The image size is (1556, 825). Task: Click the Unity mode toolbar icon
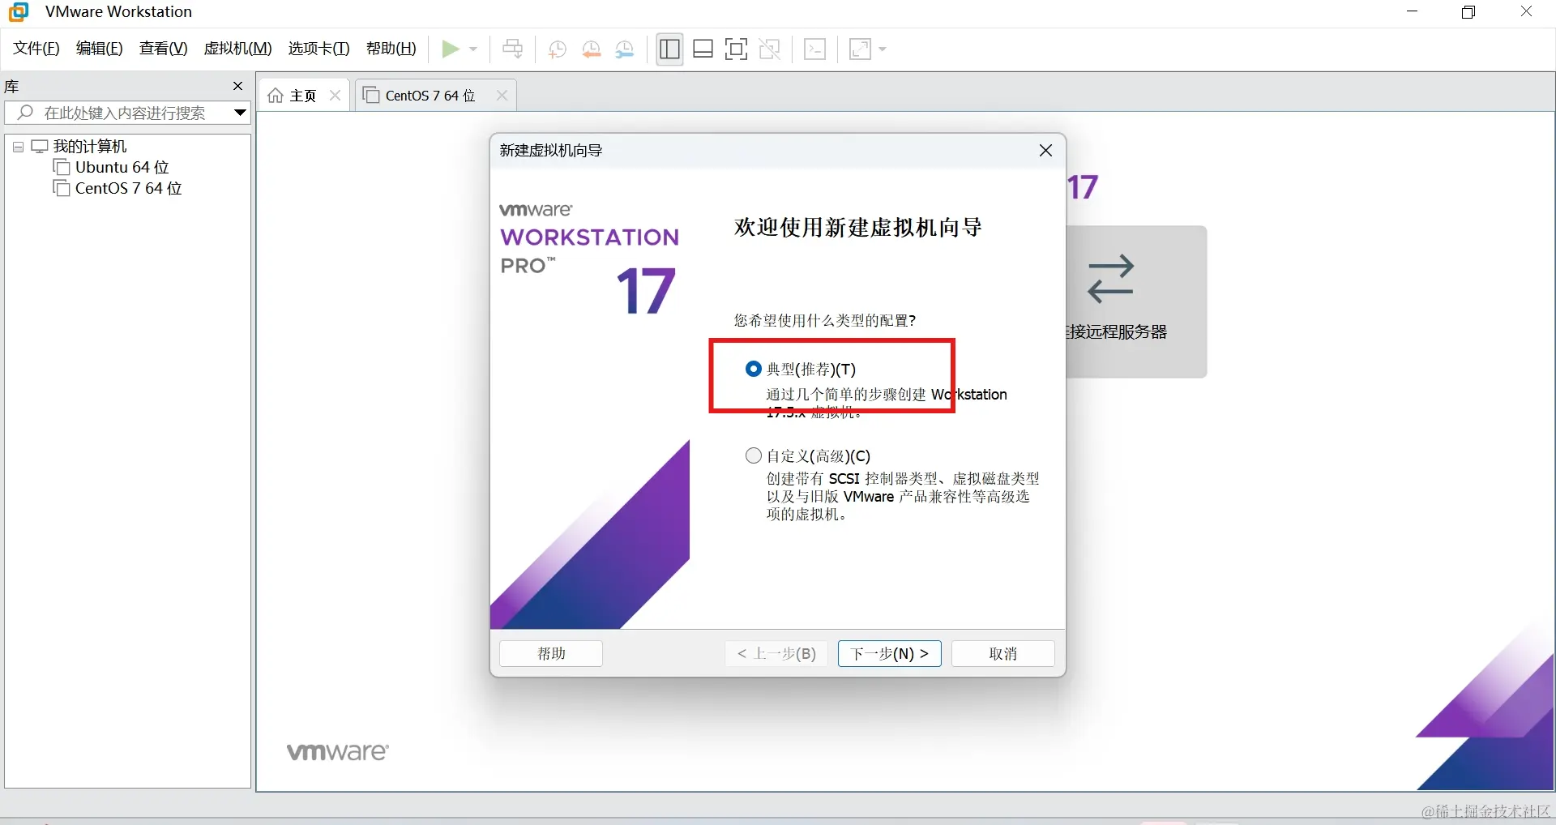[x=770, y=49]
